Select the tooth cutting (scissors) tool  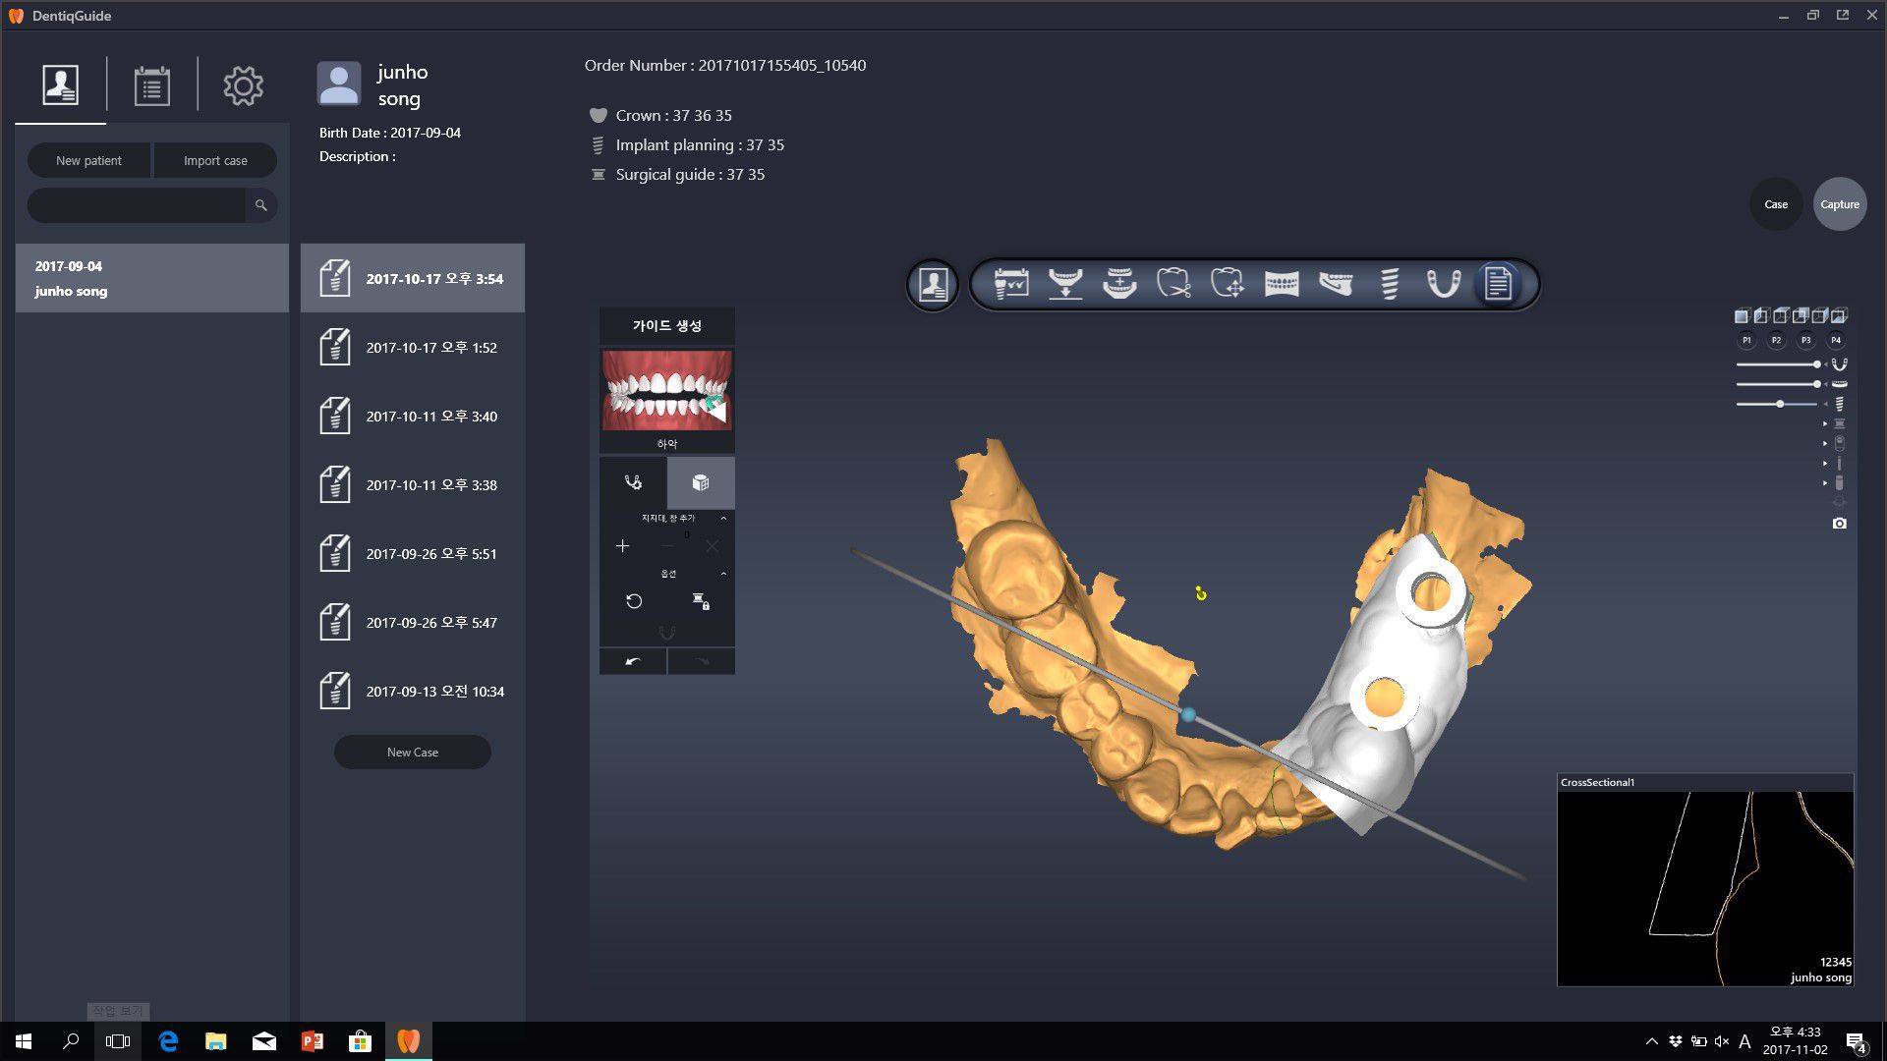click(x=1174, y=284)
